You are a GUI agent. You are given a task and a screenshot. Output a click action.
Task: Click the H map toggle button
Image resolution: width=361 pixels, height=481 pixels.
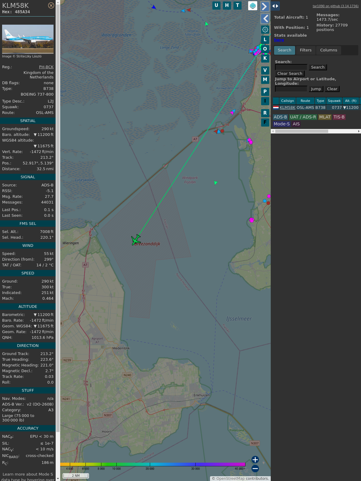click(227, 5)
